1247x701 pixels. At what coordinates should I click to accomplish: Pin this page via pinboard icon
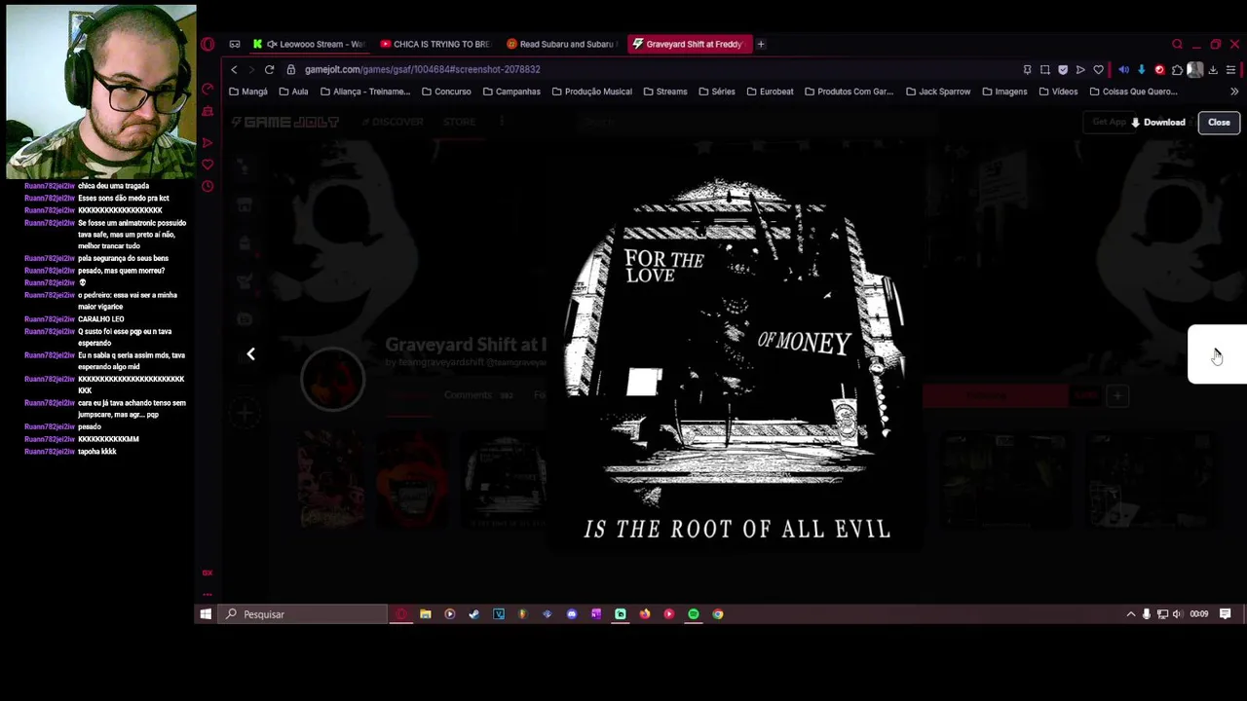coord(1027,69)
